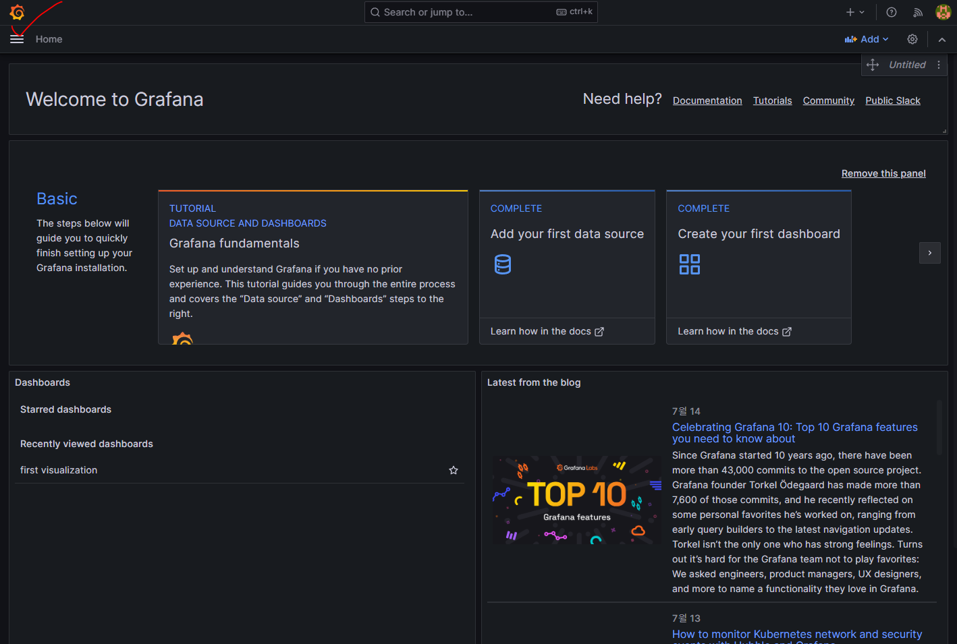Click the Add your first data source title

(x=567, y=234)
